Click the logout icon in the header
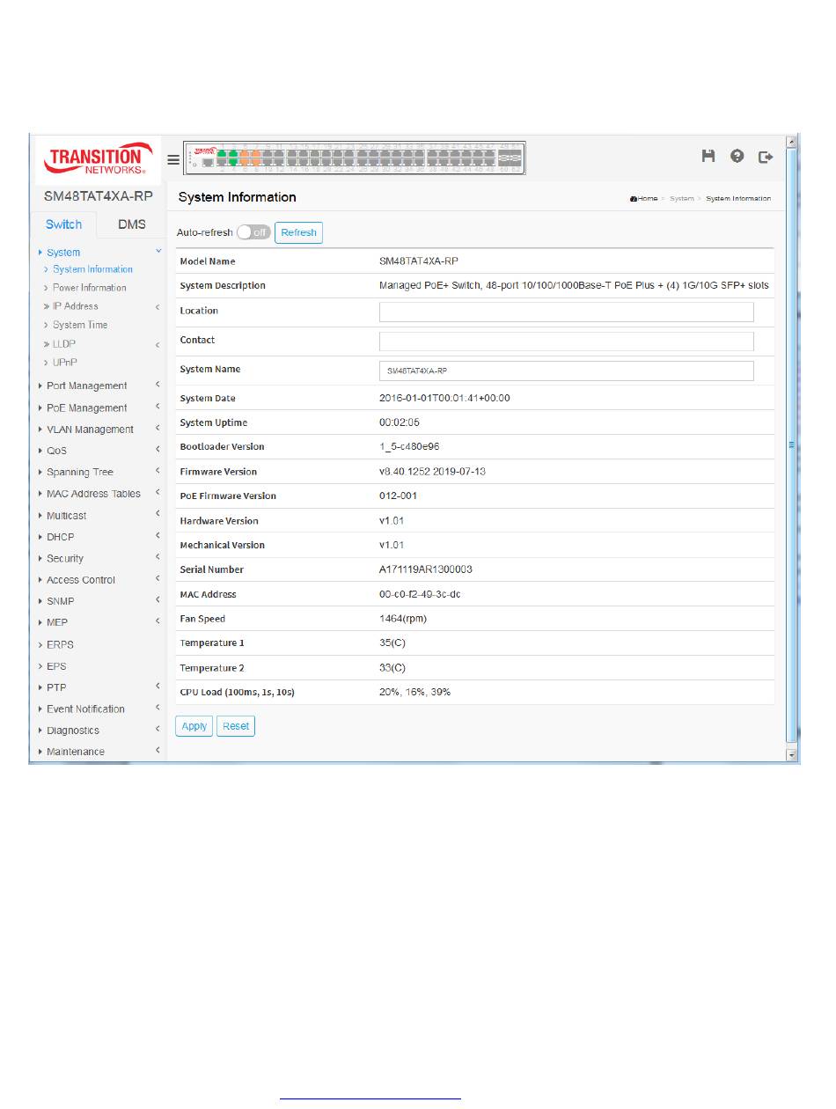 [766, 157]
